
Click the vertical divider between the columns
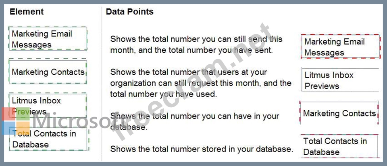[102, 80]
